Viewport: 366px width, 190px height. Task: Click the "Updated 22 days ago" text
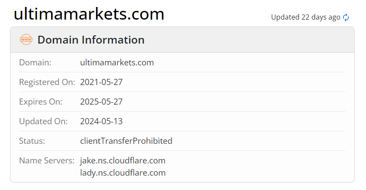(305, 17)
